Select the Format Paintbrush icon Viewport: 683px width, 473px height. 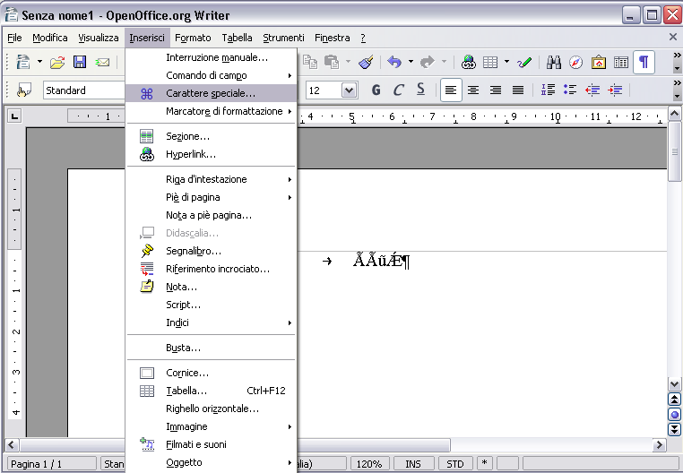click(367, 63)
